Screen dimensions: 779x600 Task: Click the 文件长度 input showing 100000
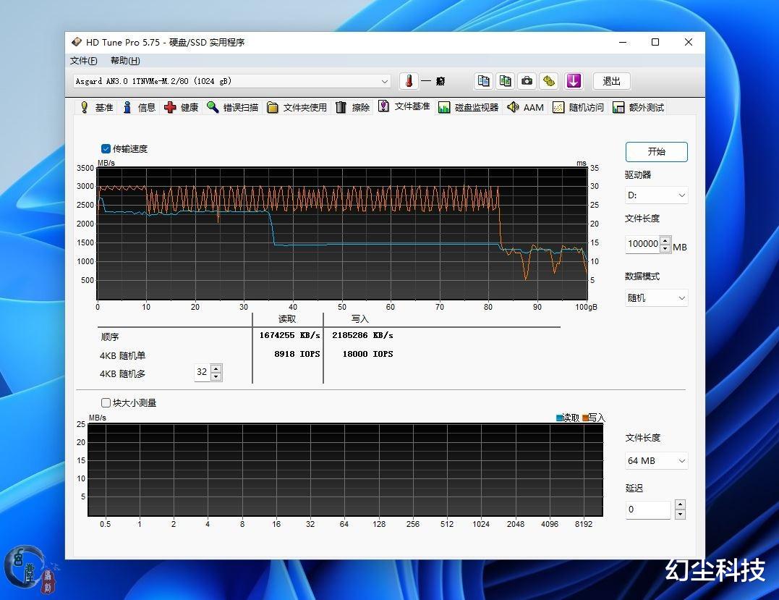[x=644, y=244]
